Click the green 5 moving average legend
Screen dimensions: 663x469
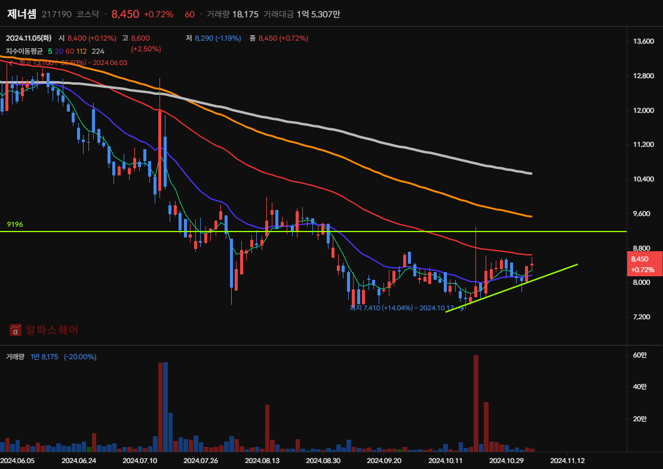(50, 51)
